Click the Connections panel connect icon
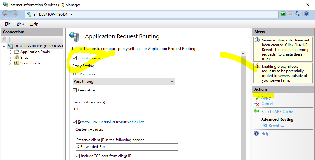 coord(4,39)
